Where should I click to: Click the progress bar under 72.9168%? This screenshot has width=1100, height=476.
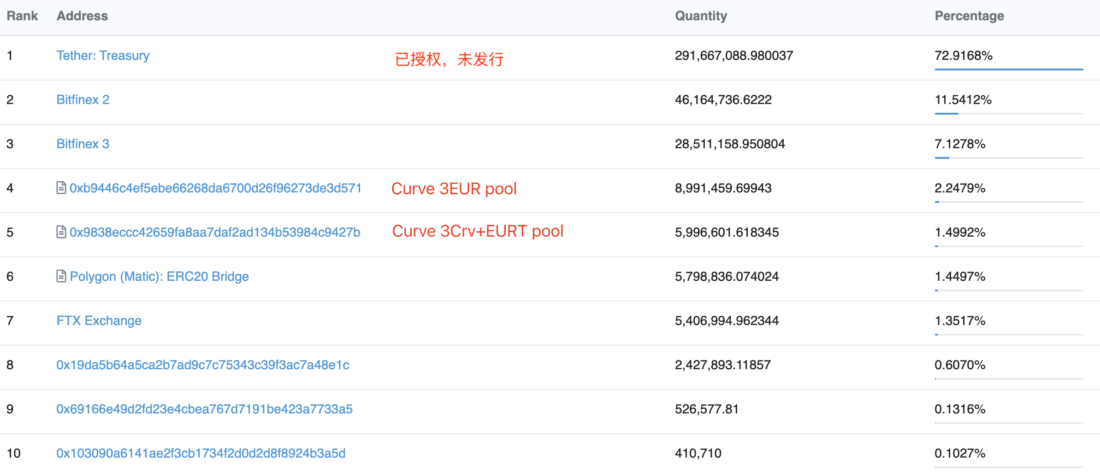[x=1009, y=70]
